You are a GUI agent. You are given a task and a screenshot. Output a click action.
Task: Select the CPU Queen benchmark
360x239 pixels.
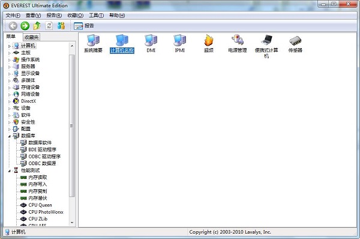pos(40,205)
